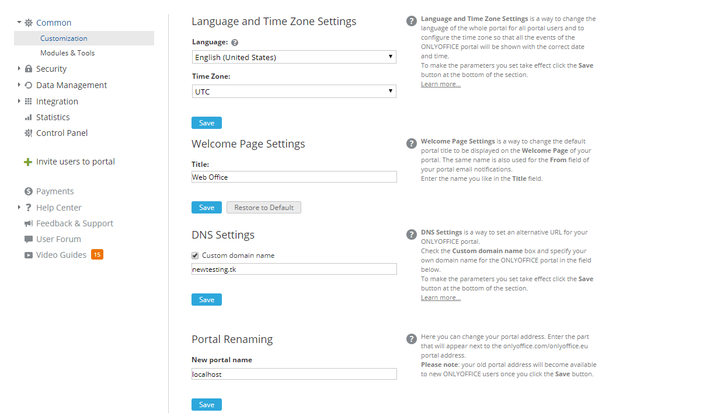Image resolution: width=724 pixels, height=413 pixels.
Task: Click Learn more link under DNS Settings
Action: [x=441, y=297]
